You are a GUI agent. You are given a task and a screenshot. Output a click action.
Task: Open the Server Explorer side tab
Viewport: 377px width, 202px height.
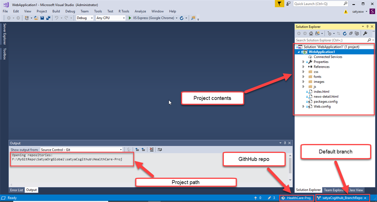click(4, 34)
